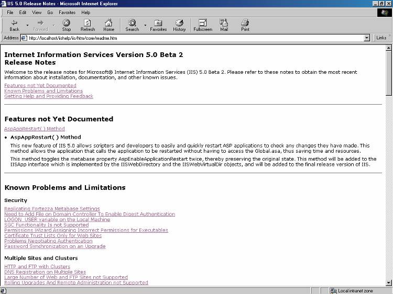Open the View menu
393x294 pixels.
(x=37, y=12)
